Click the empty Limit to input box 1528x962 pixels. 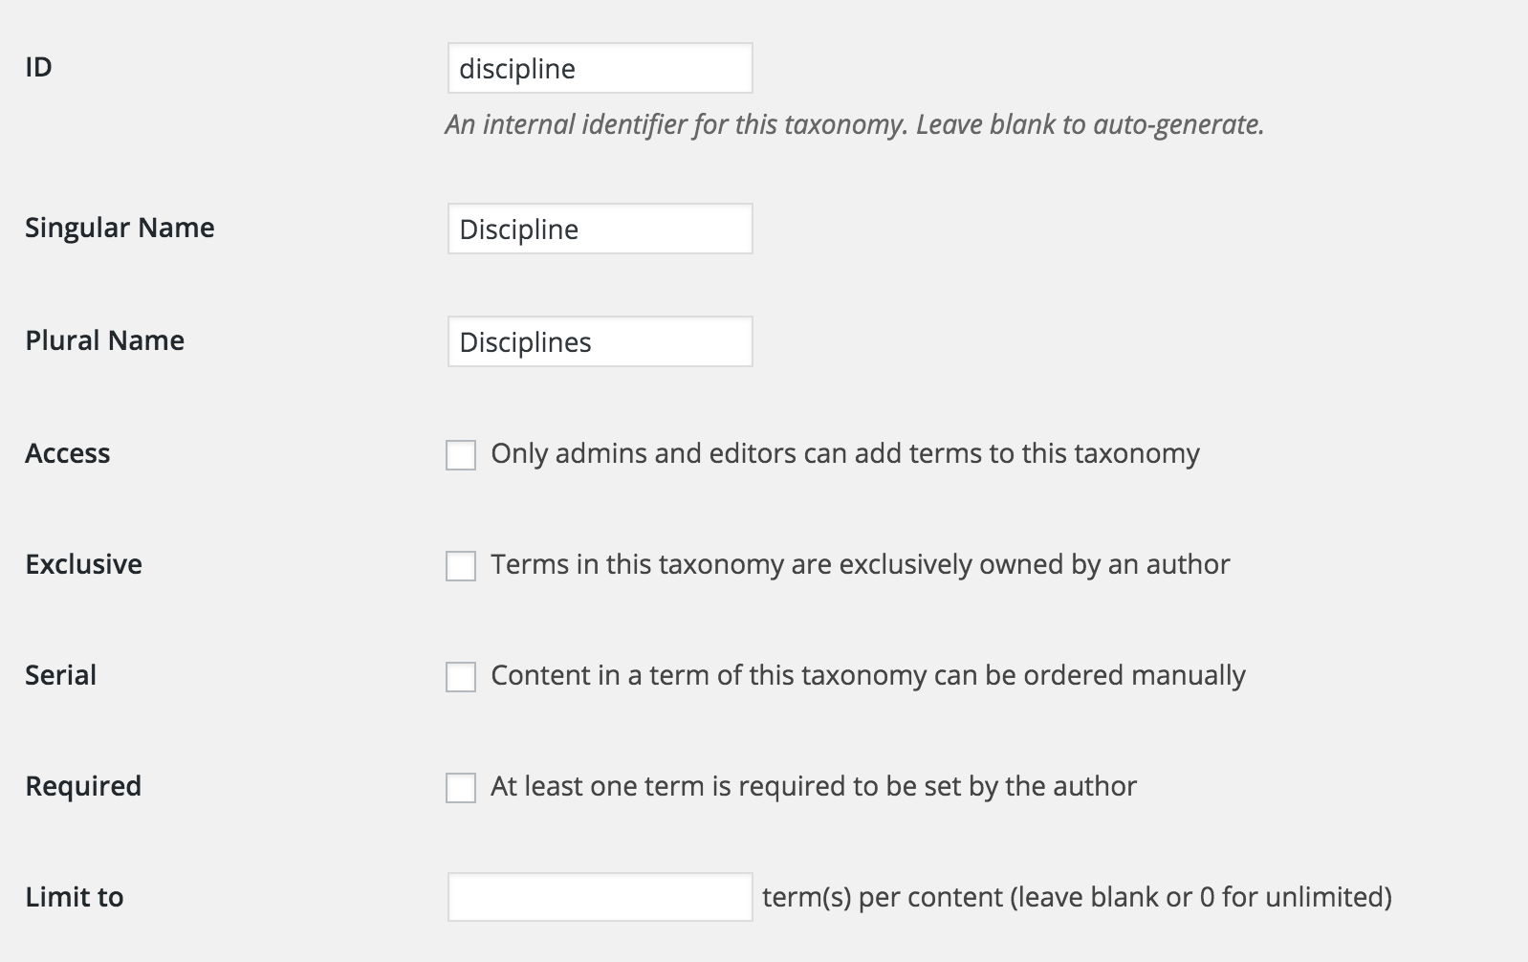(600, 897)
